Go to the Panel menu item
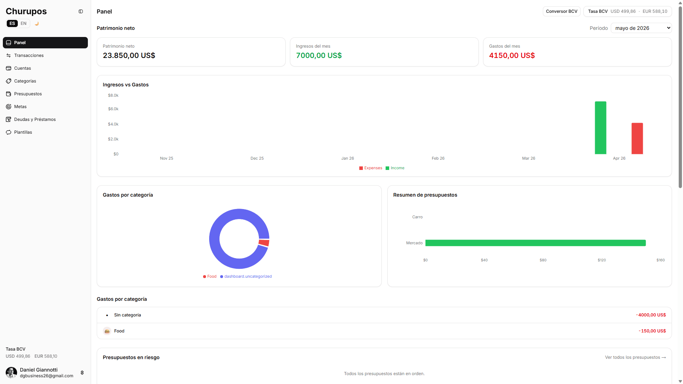683x384 pixels. pyautogui.click(x=45, y=43)
